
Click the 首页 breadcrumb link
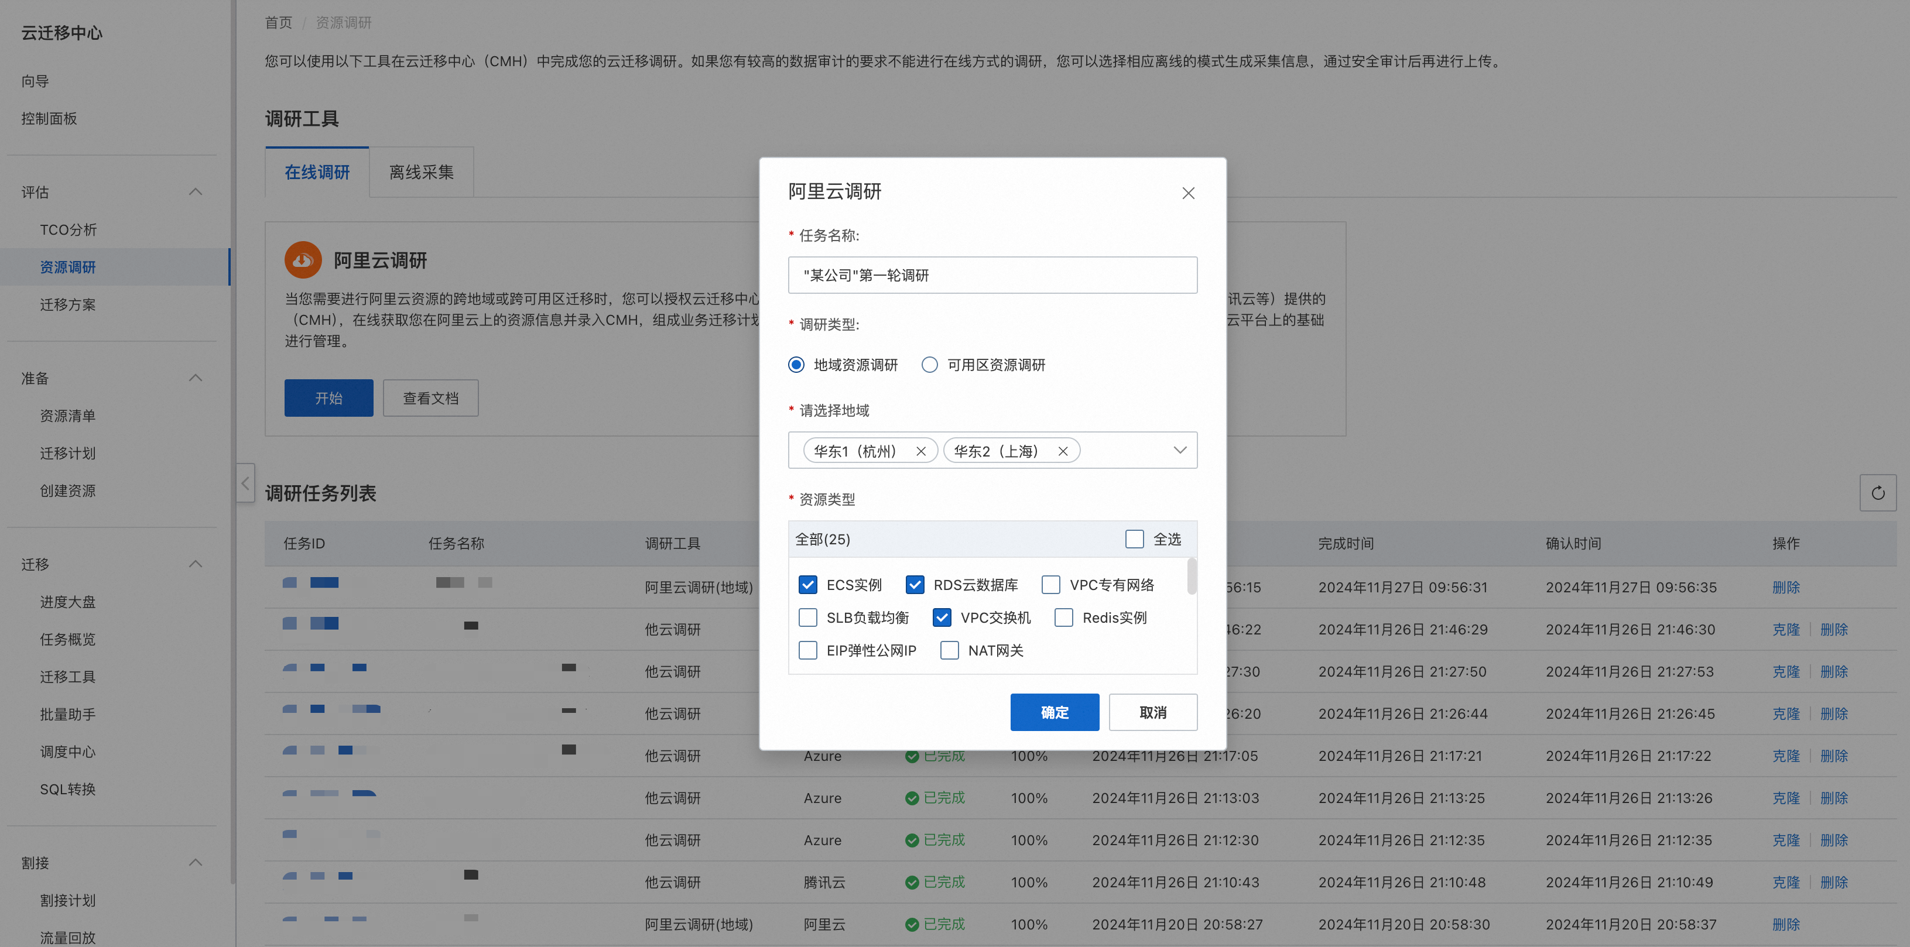(279, 22)
